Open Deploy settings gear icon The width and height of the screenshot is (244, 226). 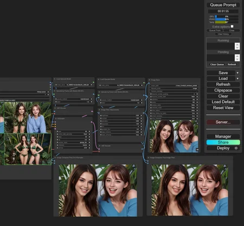pyautogui.click(x=236, y=148)
